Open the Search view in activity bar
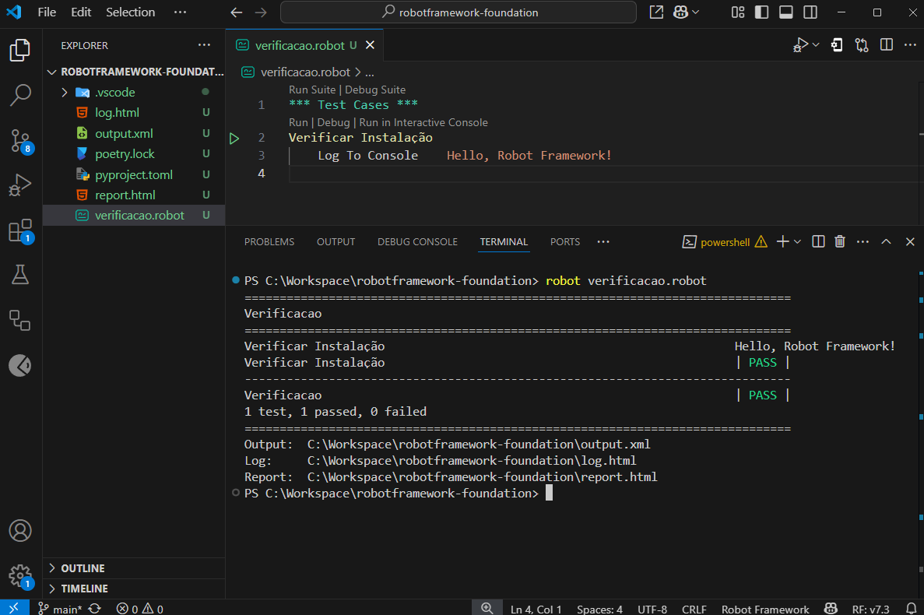This screenshot has width=924, height=615. click(20, 96)
